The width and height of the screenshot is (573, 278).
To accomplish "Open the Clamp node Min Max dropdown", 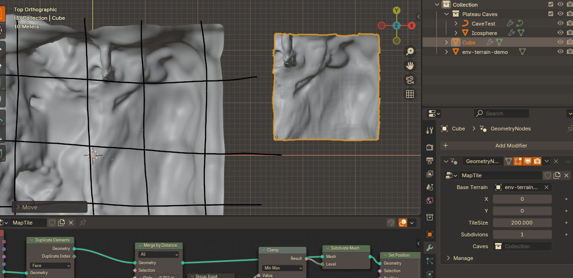I will coord(282,268).
